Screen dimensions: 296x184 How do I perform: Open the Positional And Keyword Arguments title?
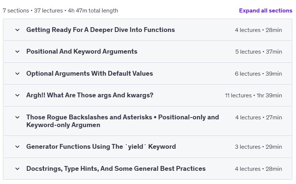coord(82,51)
